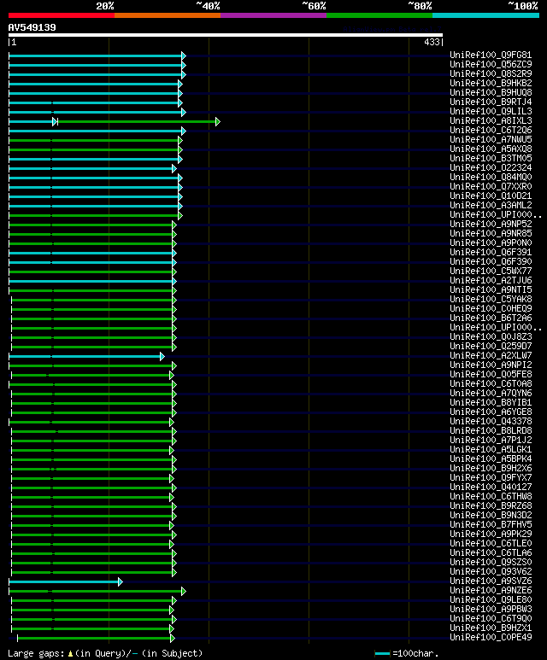The height and width of the screenshot is (660, 547).
Task: Click the end arrowhead of the Q9LIL3 alignment
Action: [184, 112]
